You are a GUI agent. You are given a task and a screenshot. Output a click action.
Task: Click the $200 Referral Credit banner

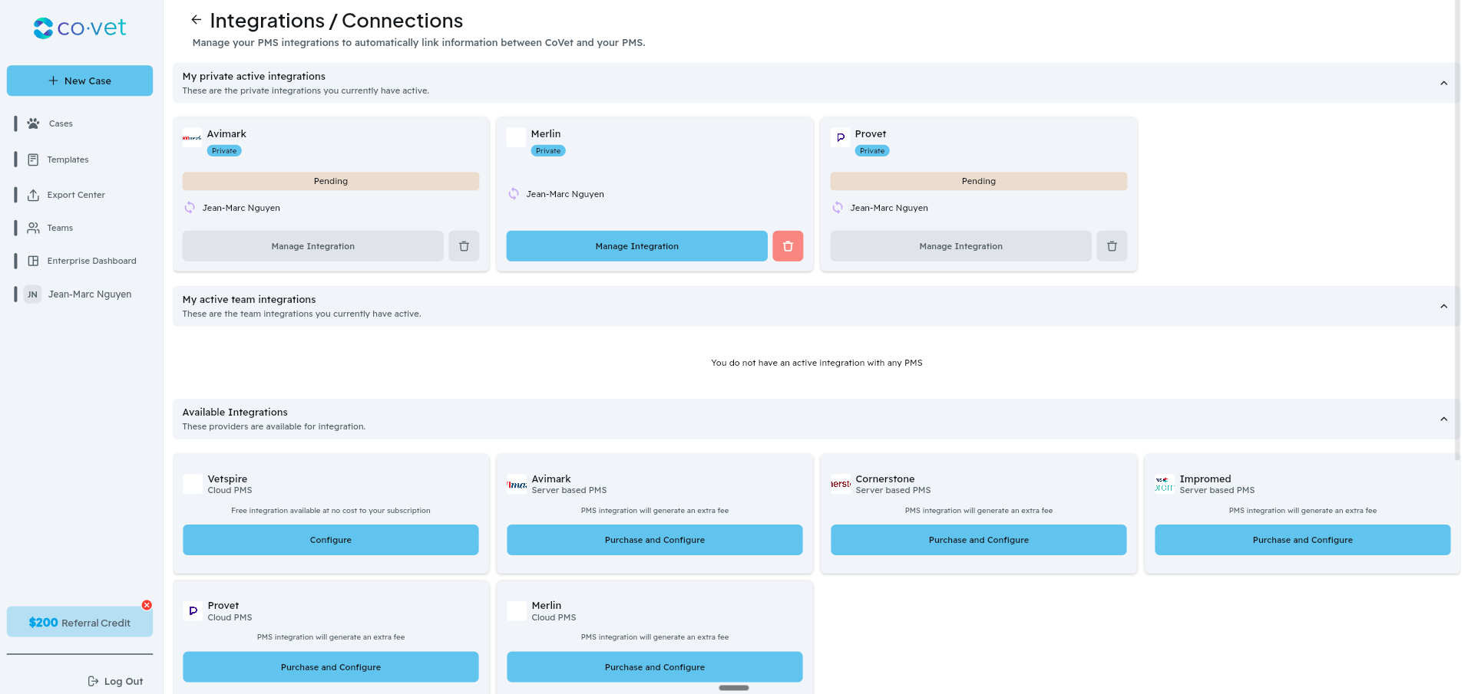(80, 622)
